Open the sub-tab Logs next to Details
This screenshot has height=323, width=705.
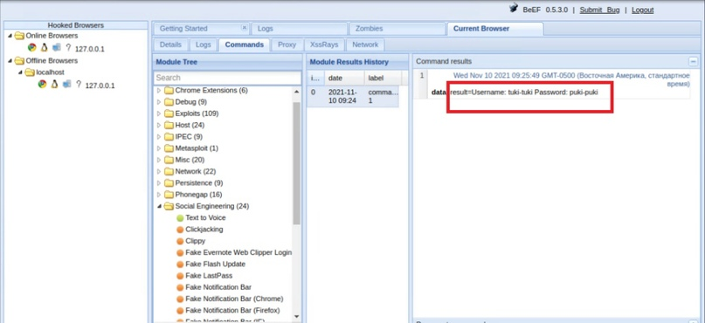pyautogui.click(x=204, y=45)
